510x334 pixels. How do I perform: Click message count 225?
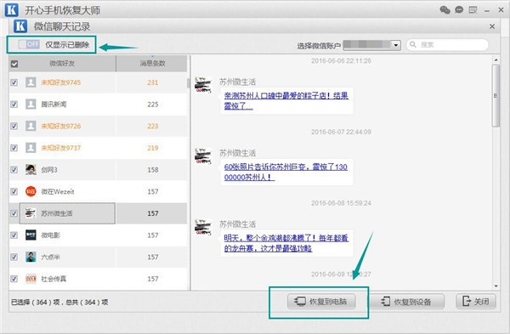[152, 104]
